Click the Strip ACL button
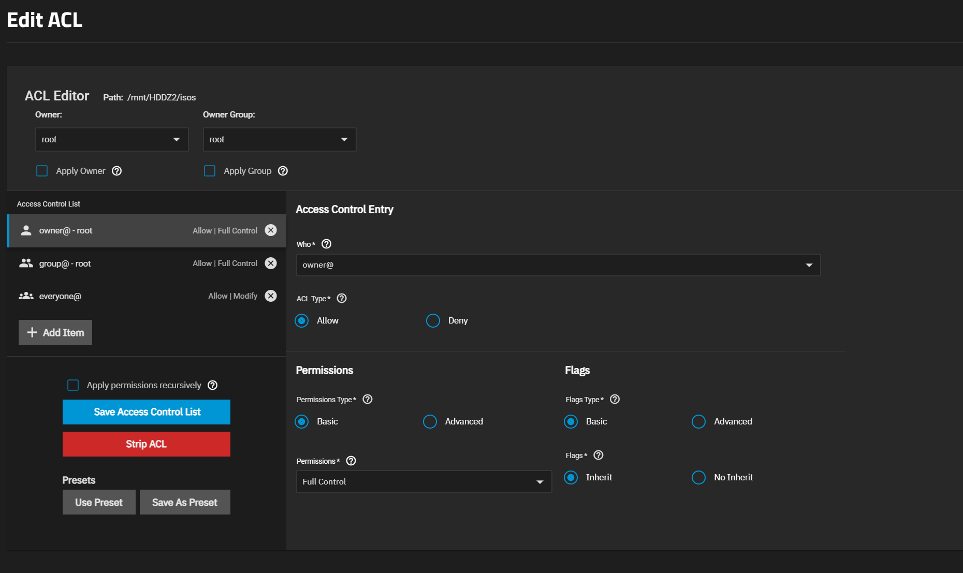The image size is (963, 573). pyautogui.click(x=146, y=444)
